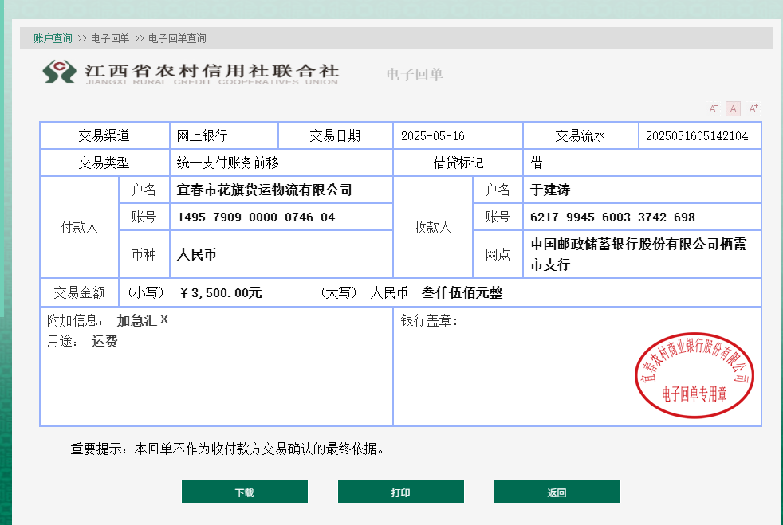Click the increase font size A+ icon
This screenshot has height=525, width=783.
pyautogui.click(x=753, y=108)
